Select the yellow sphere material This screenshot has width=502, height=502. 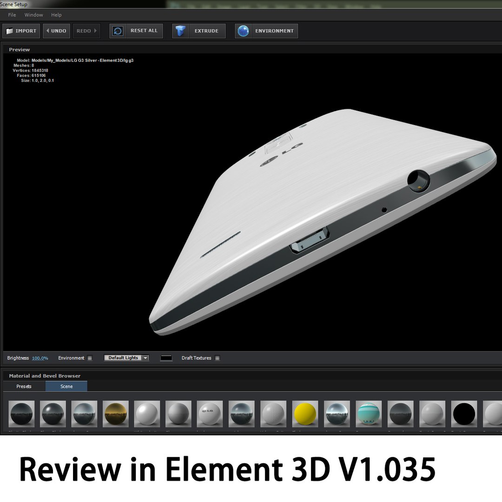(305, 414)
